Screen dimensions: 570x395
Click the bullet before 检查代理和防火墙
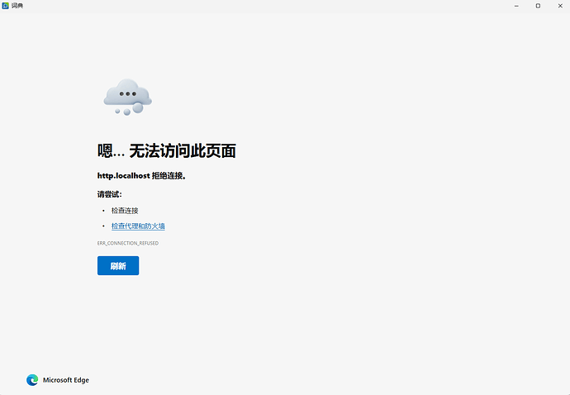point(103,226)
